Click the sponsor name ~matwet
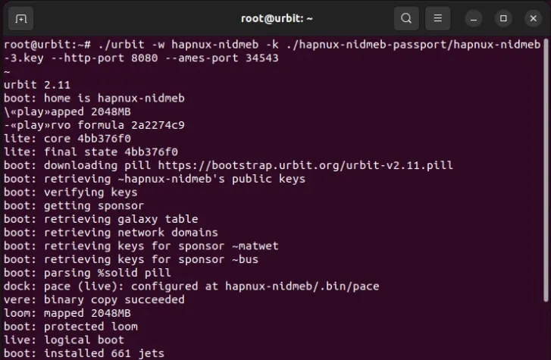 (x=255, y=246)
